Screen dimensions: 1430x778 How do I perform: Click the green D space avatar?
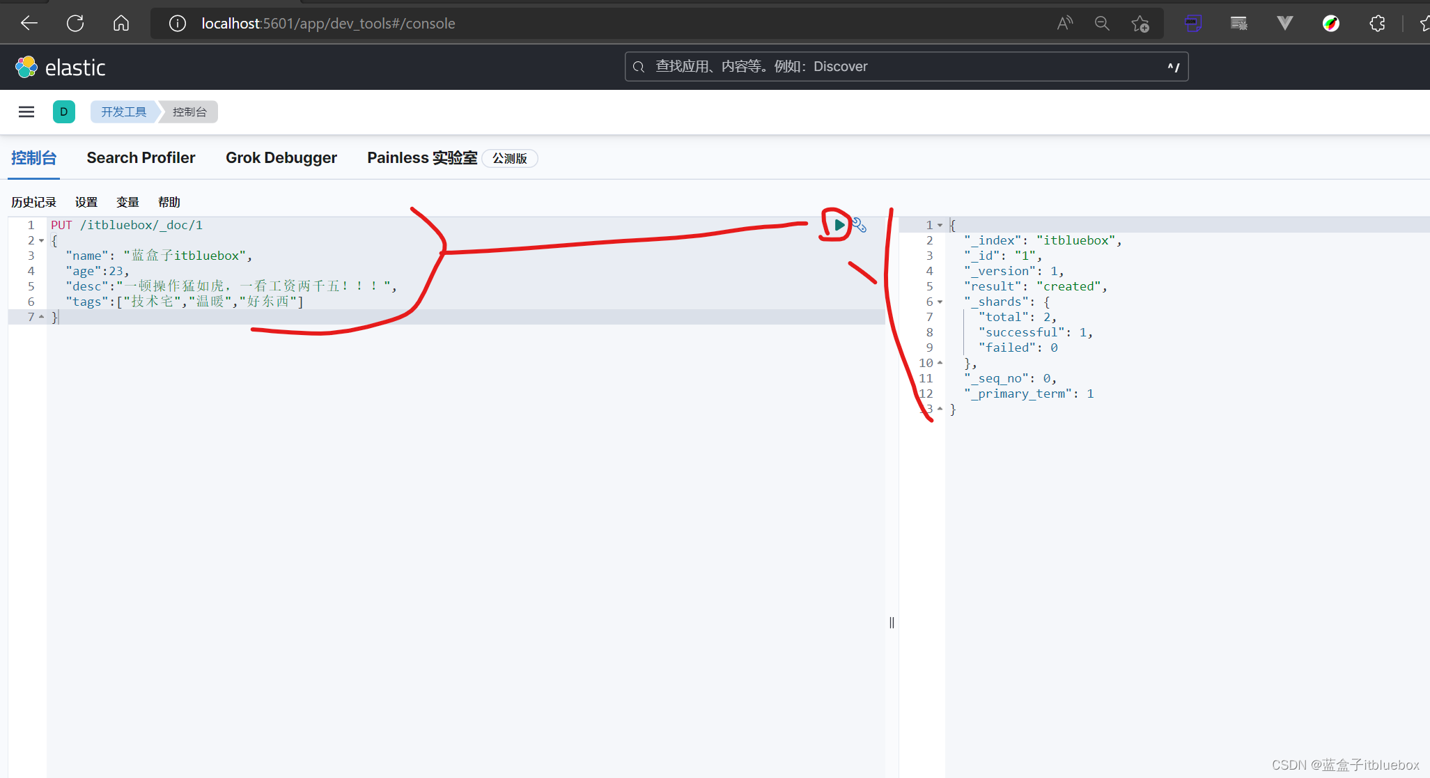64,112
